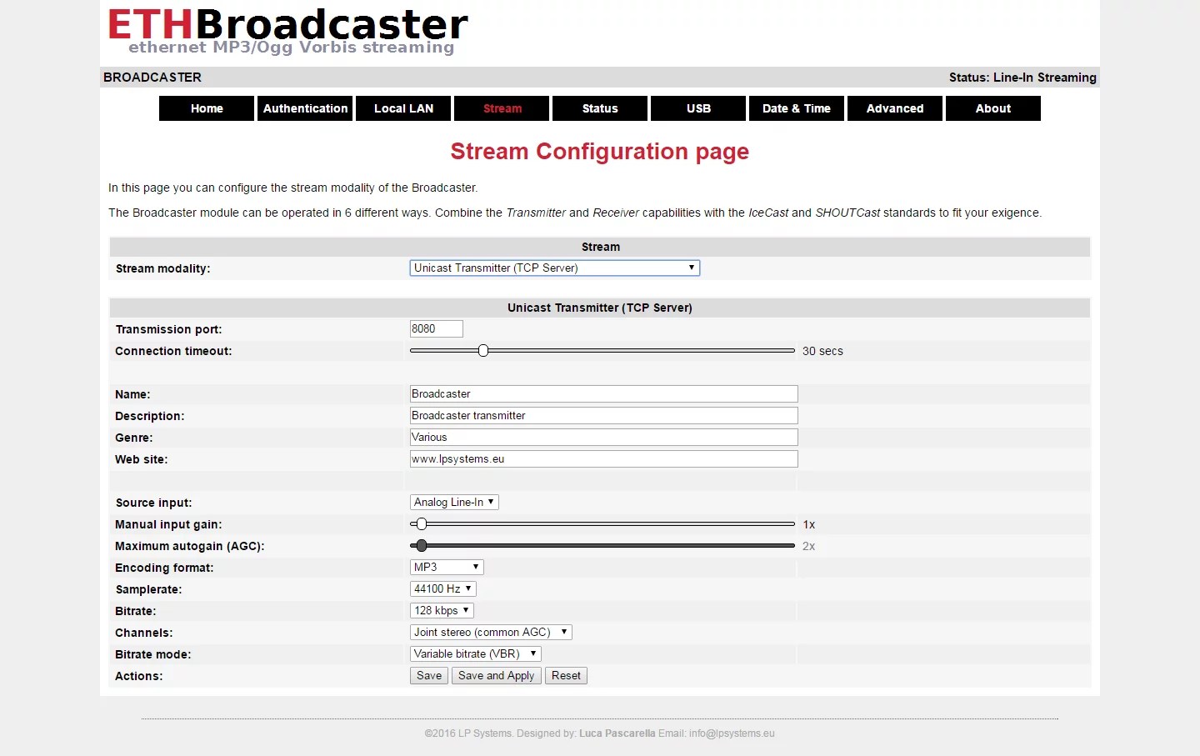Click the ETHBroadcaster logo

click(x=287, y=32)
